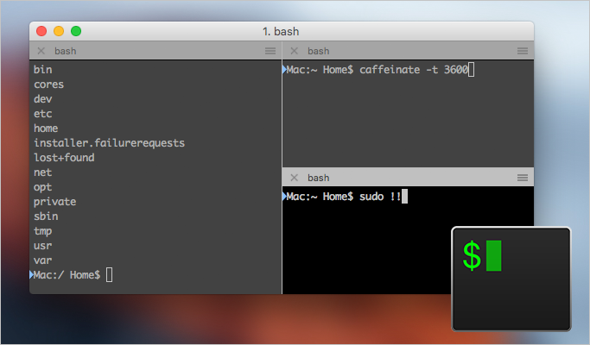Select the bottom-right pane bash title
This screenshot has height=345, width=590.
[x=319, y=178]
